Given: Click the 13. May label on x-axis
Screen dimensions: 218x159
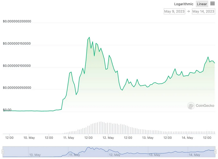Looking at the screenshot, I should (x=148, y=138).
